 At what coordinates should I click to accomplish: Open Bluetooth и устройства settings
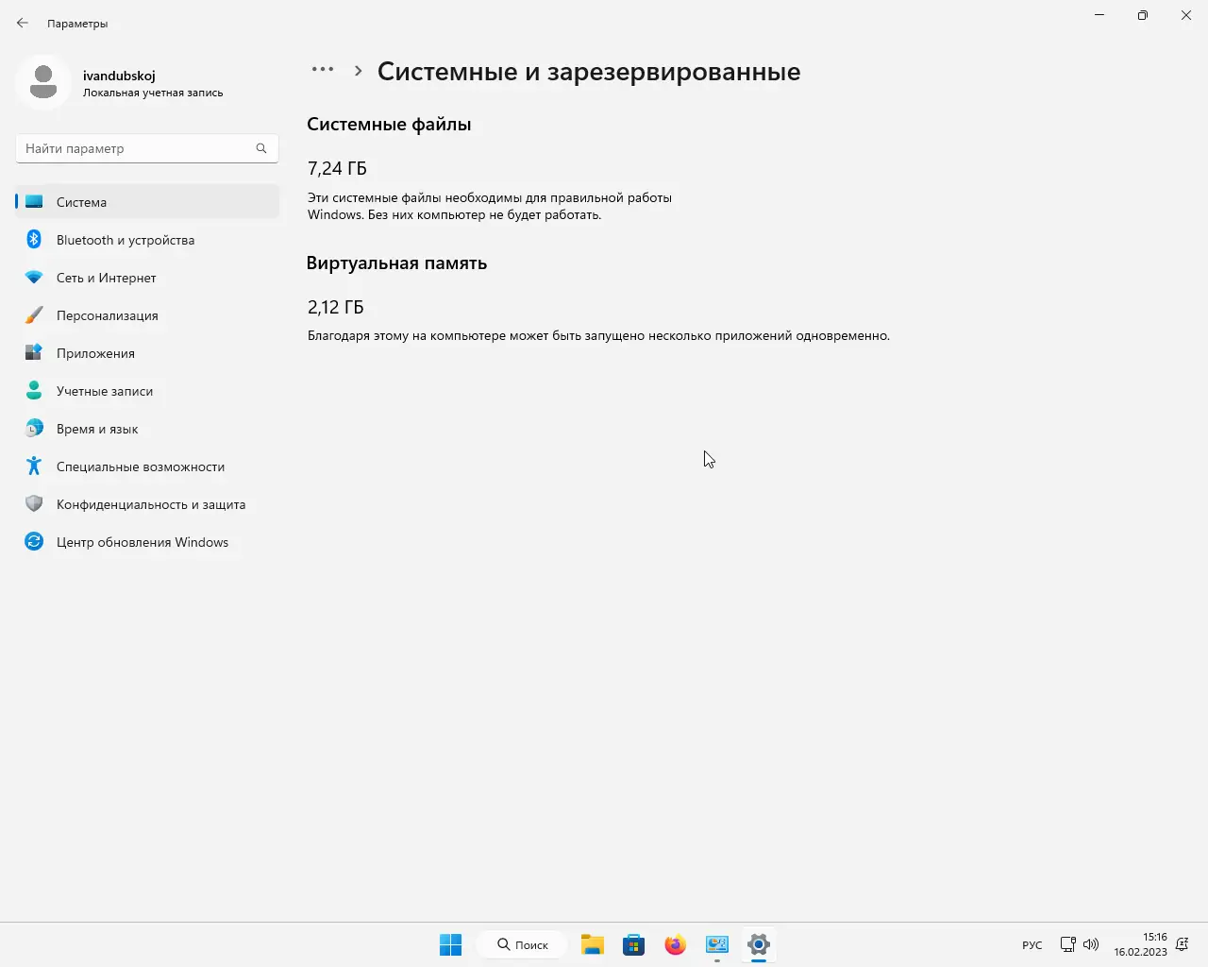point(124,240)
